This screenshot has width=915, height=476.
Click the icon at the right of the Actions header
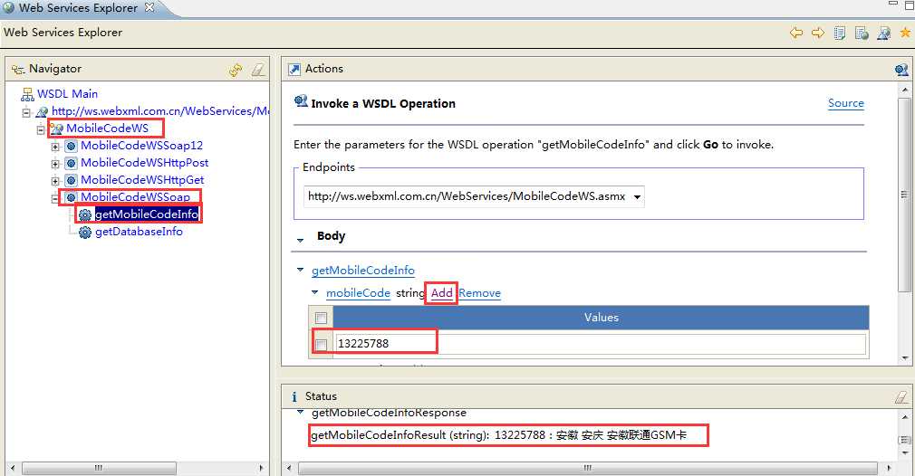(901, 70)
